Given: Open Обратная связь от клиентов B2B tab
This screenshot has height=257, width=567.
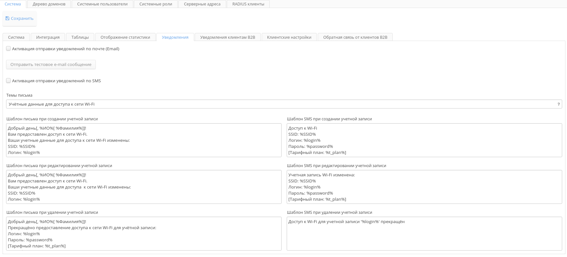Looking at the screenshot, I should click(355, 37).
